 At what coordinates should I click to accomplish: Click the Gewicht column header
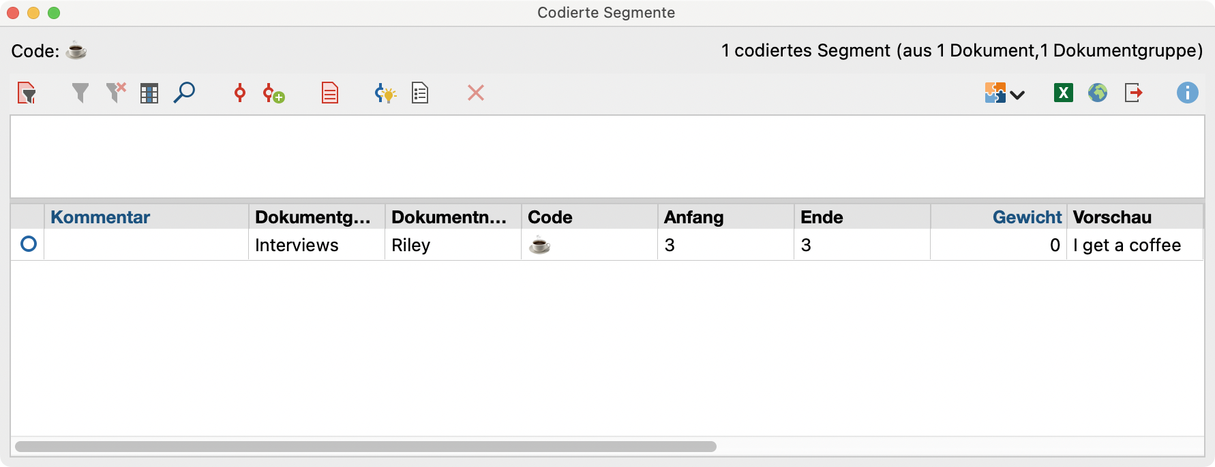pos(999,217)
